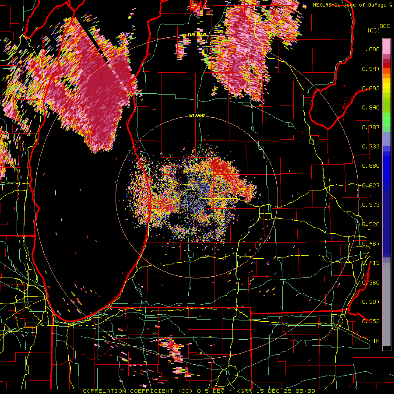Click the TH threshold label on the scale
394x394 pixels.
click(x=376, y=341)
